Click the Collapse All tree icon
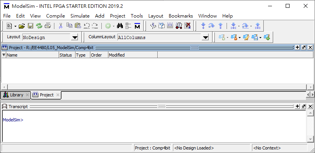The height and width of the screenshot is (153, 315). click(x=128, y=26)
